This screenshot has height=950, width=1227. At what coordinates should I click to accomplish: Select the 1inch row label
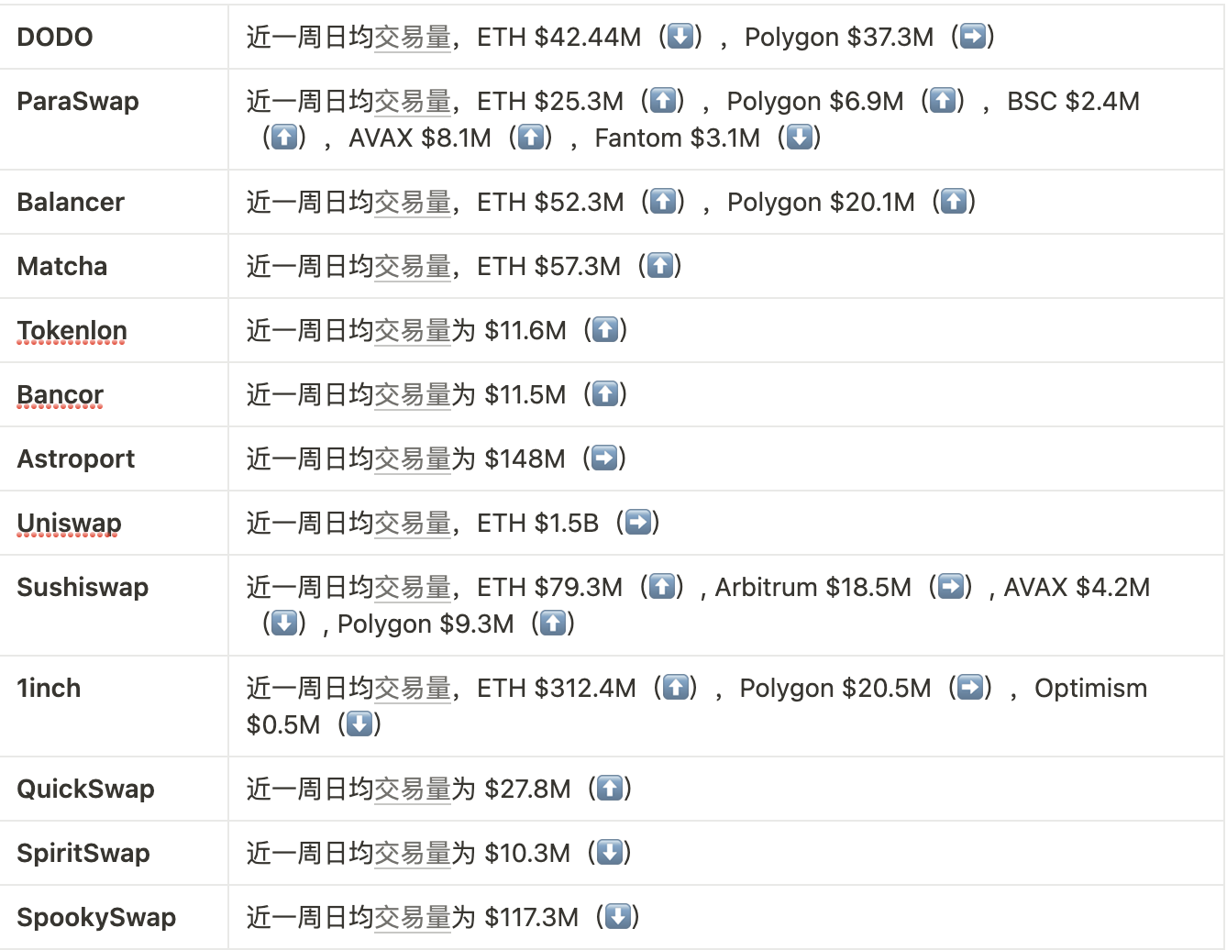49,688
